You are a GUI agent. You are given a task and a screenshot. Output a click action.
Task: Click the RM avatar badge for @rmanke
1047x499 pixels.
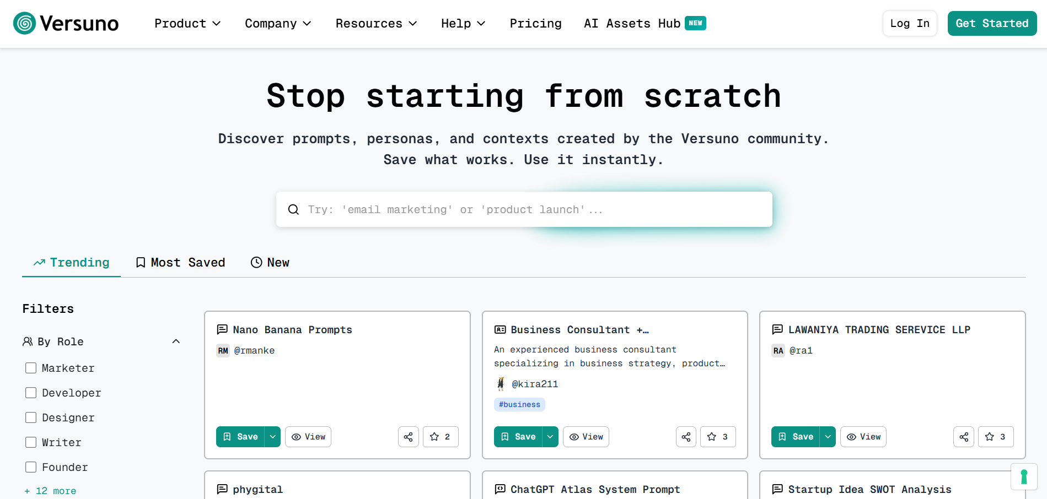pyautogui.click(x=223, y=351)
